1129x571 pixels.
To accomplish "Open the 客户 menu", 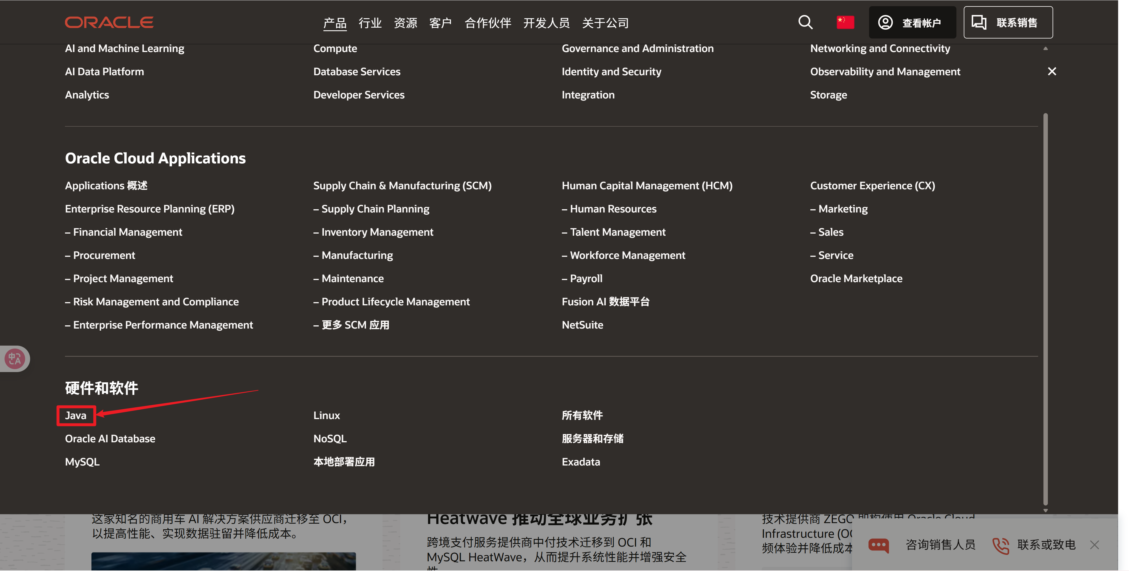I will 440,23.
